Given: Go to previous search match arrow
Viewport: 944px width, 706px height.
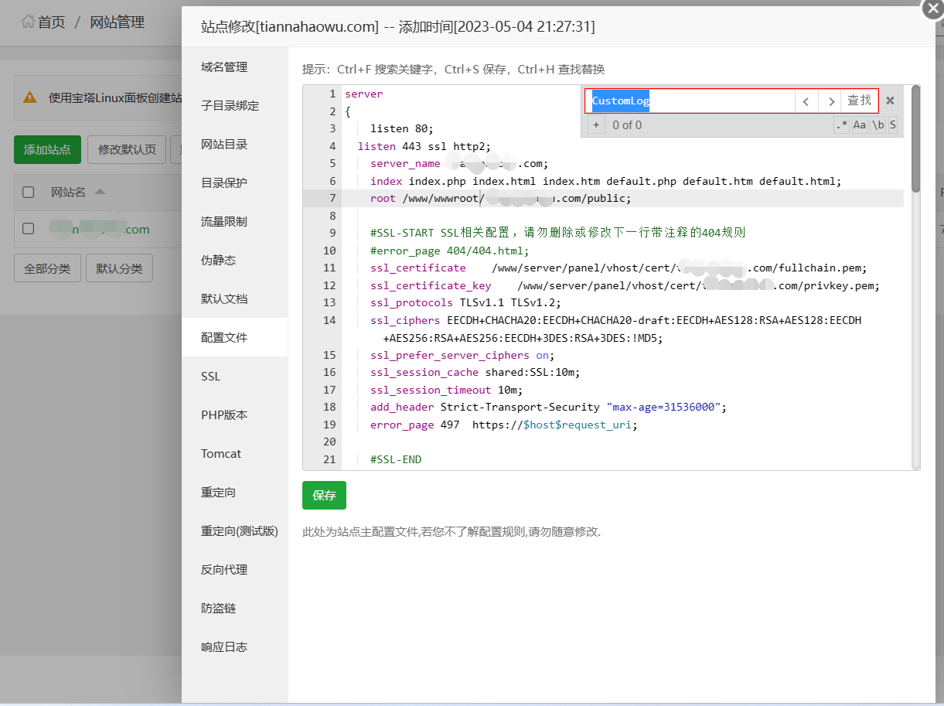Looking at the screenshot, I should 806,101.
